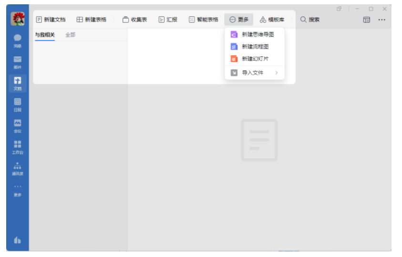Click the layout view icon at top right
The height and width of the screenshot is (257, 402).
pos(367,20)
